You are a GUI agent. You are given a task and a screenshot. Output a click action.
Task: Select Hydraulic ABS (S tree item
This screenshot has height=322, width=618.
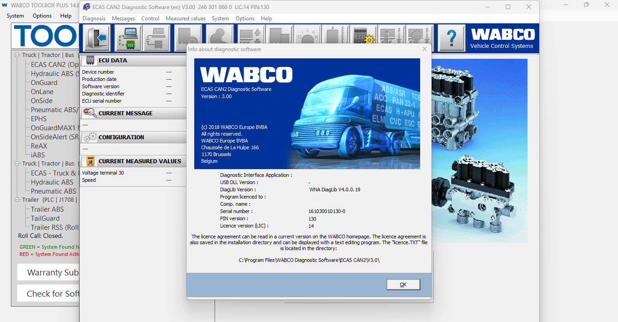coord(55,74)
